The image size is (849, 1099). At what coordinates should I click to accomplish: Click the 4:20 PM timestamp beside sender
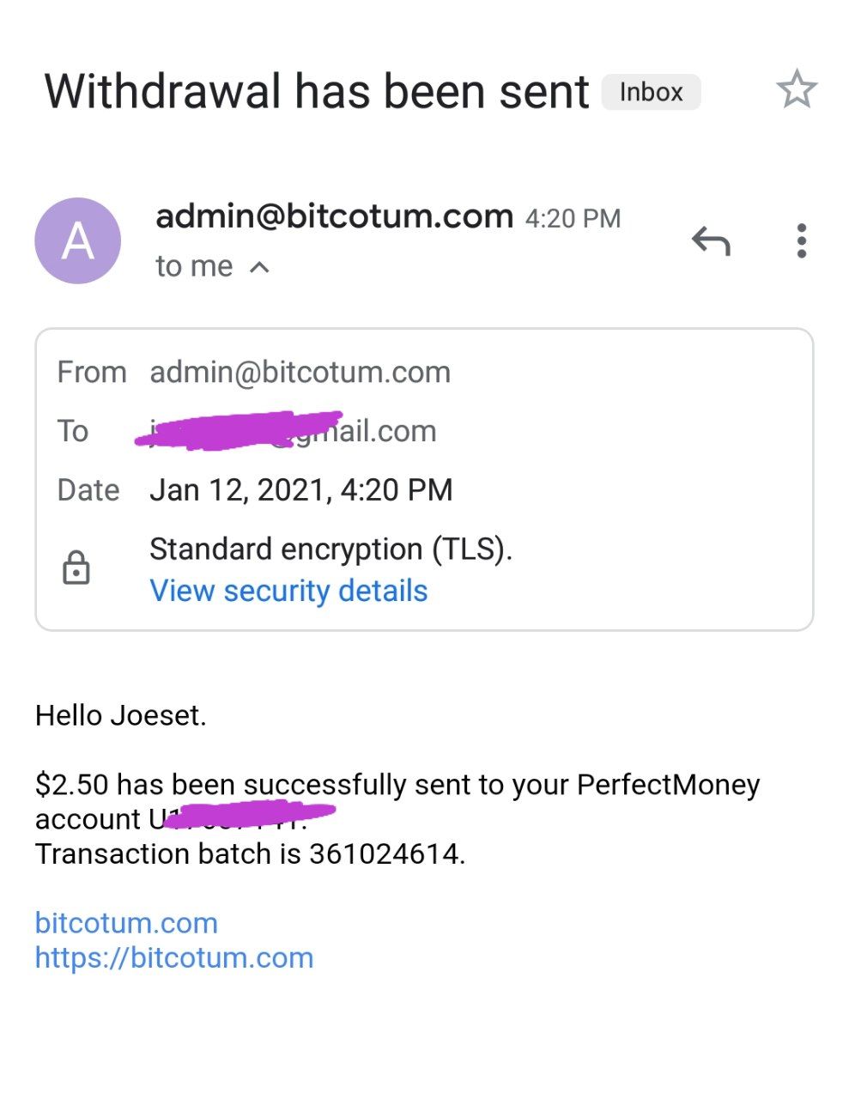click(573, 219)
